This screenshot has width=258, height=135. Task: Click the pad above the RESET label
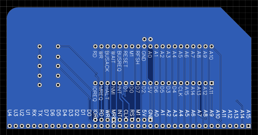click(x=126, y=47)
